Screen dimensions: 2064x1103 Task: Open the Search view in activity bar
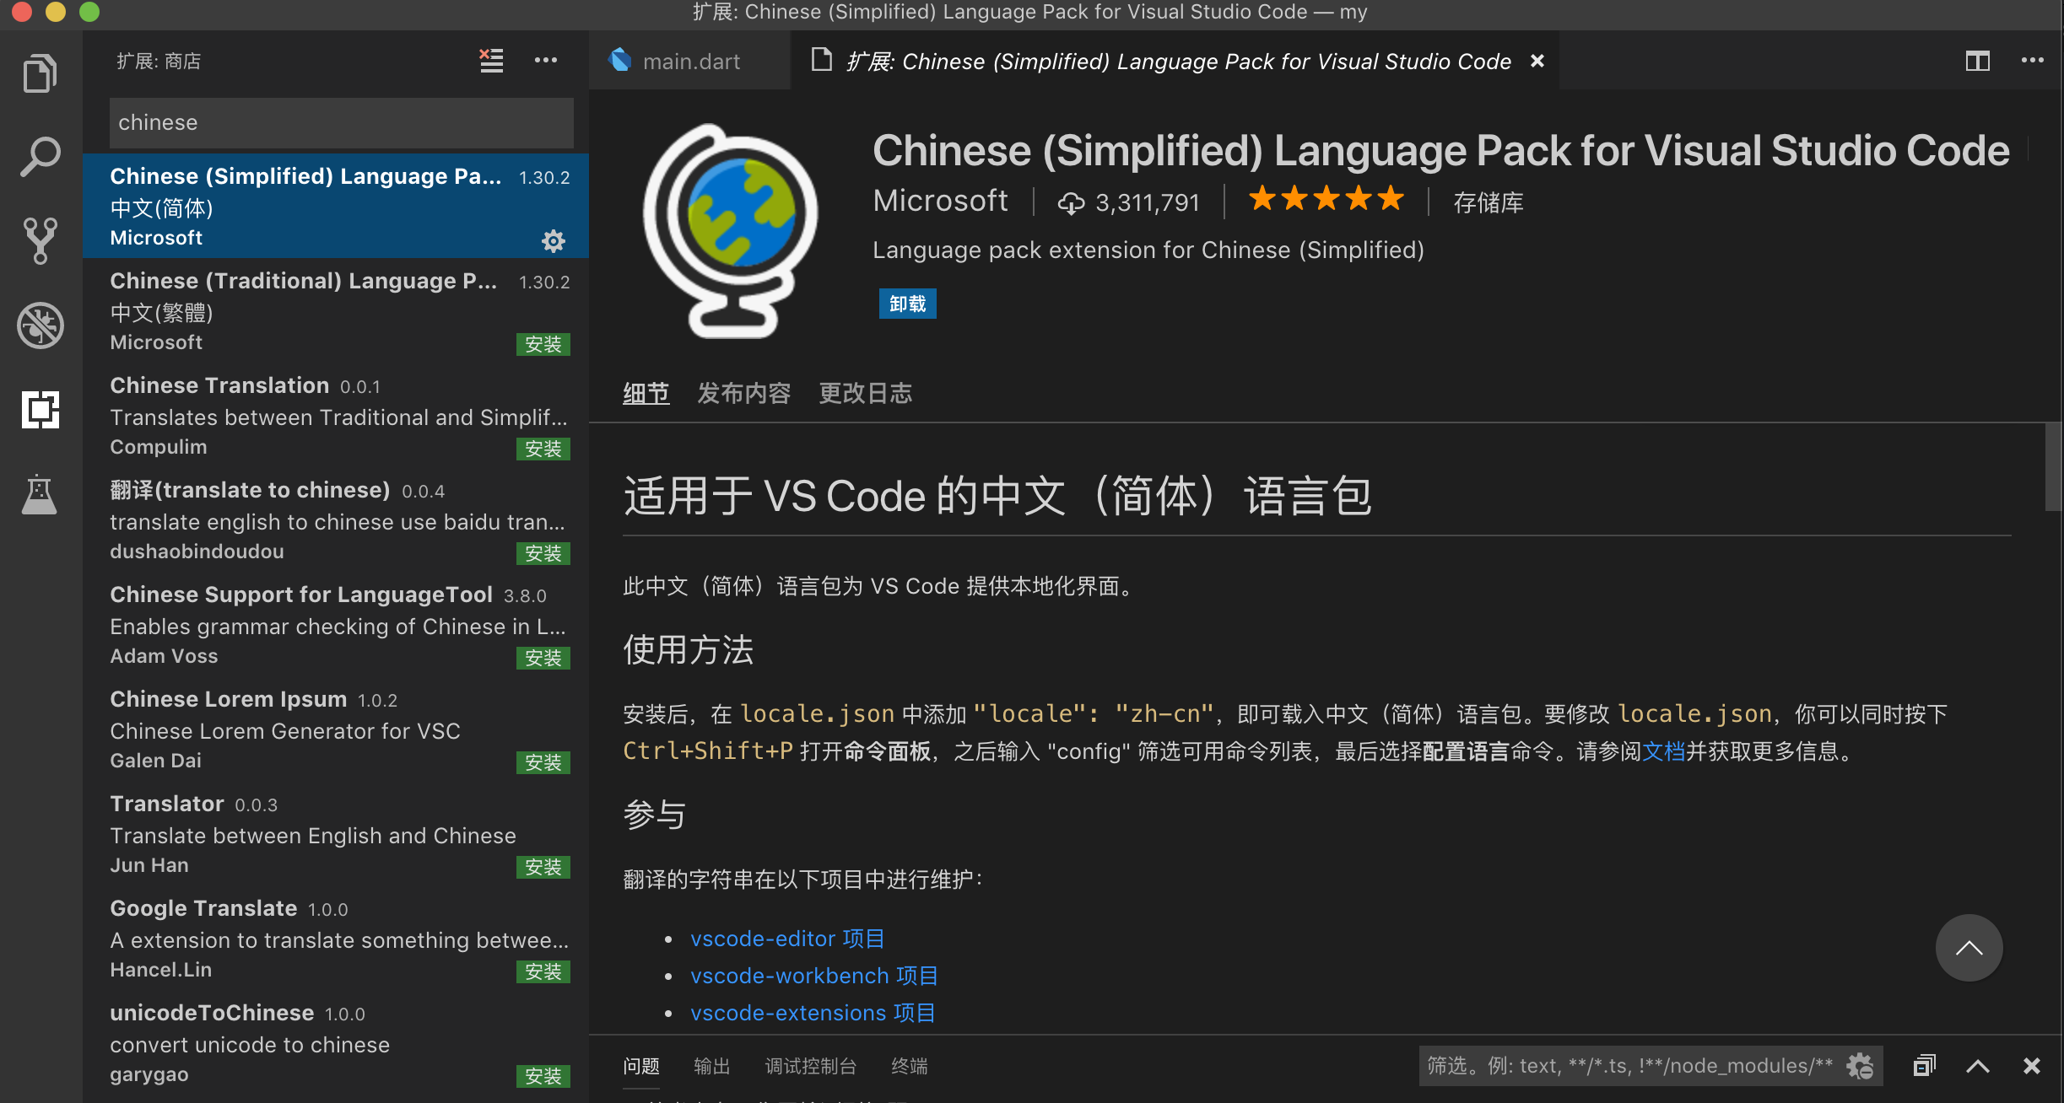tap(40, 157)
